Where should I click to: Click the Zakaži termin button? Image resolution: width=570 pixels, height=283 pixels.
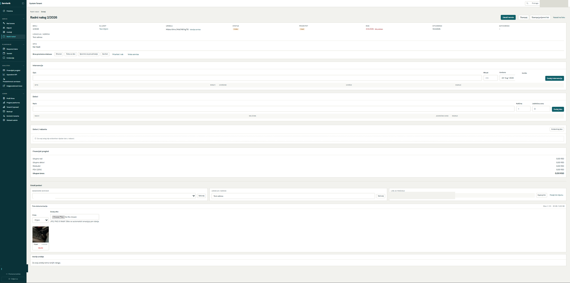[x=508, y=17]
